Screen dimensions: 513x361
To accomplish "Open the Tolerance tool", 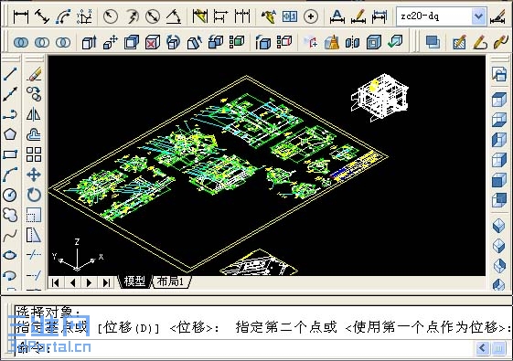I will [290, 16].
